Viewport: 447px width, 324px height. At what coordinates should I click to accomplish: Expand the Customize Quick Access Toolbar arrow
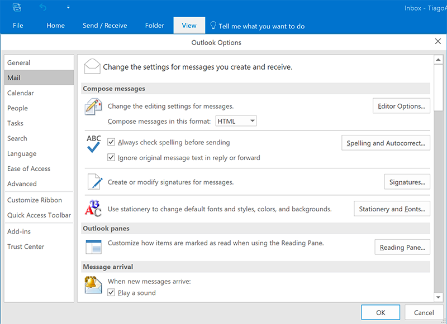coord(68,8)
